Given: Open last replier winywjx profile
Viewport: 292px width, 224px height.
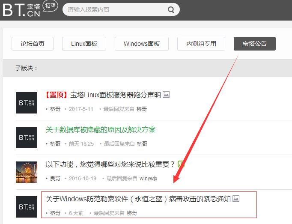Looking at the screenshot, I should (149, 178).
